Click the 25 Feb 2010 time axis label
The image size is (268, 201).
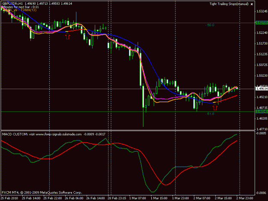[x=9, y=198]
